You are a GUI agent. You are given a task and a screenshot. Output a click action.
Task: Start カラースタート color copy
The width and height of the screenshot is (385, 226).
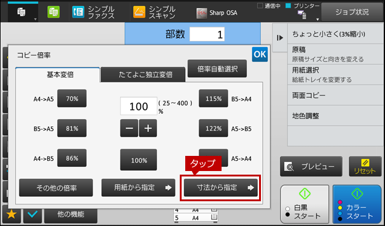(357, 204)
